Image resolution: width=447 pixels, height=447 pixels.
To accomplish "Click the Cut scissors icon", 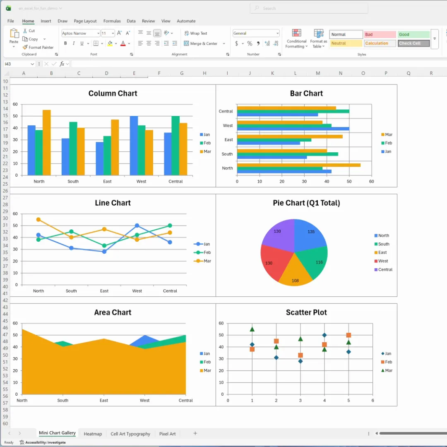I will (x=25, y=31).
